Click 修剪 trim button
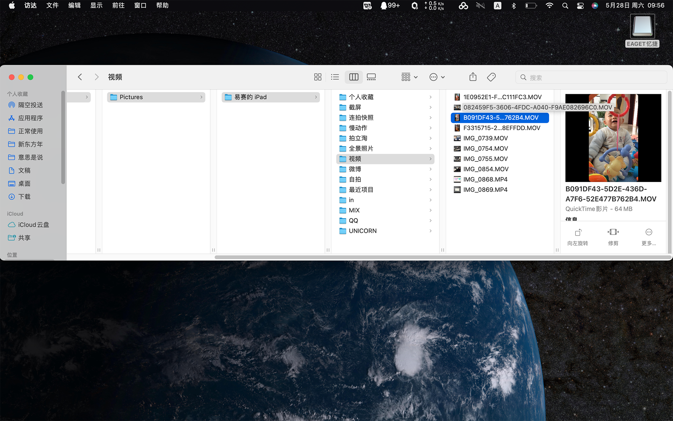 613,237
